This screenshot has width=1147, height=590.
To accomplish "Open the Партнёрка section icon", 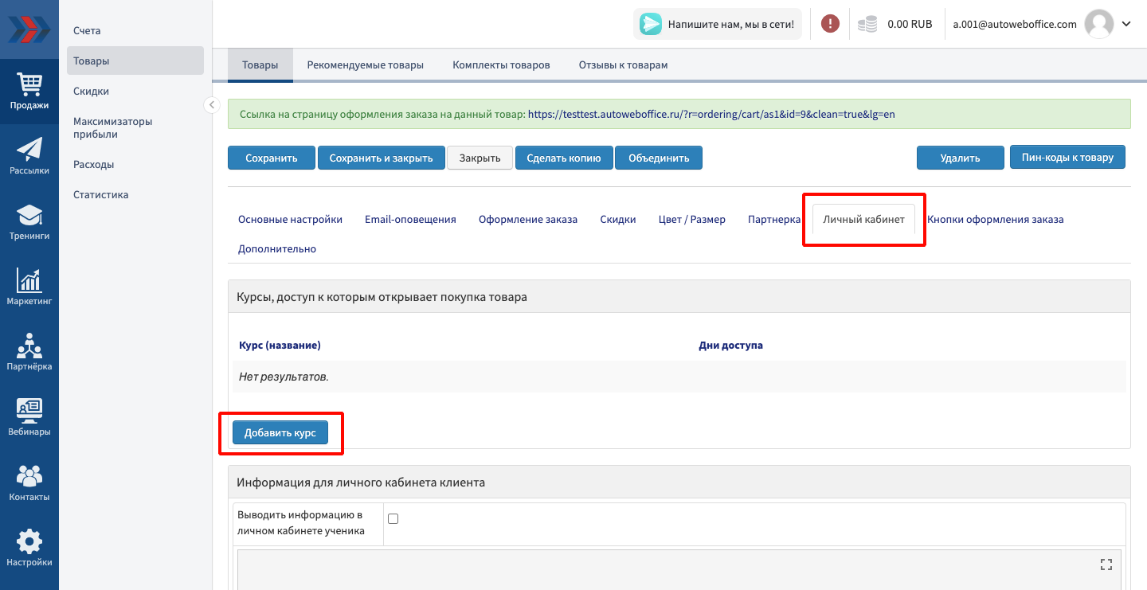I will pos(29,352).
